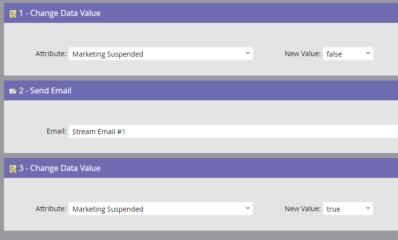The width and height of the screenshot is (398, 240).
Task: Click the notepad icon of step 3
Action: [x=13, y=169]
